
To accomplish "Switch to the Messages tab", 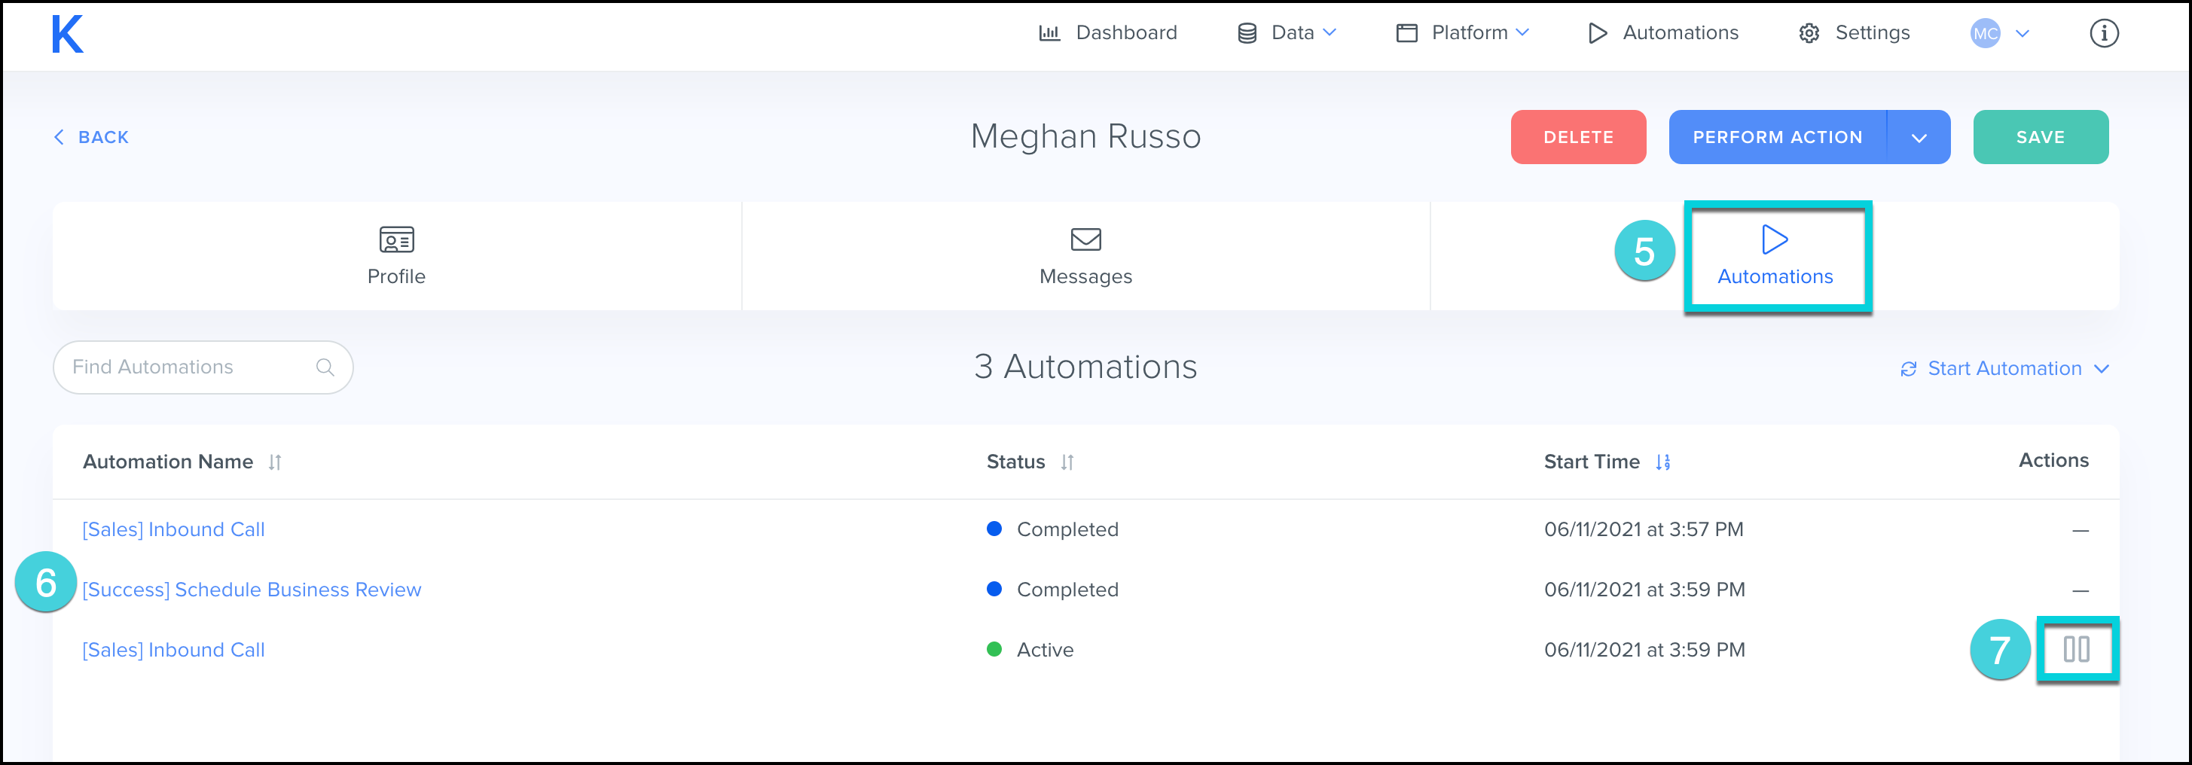I will pos(1085,256).
